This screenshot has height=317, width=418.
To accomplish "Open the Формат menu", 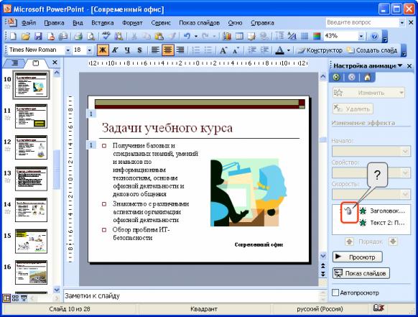I will [x=132, y=23].
